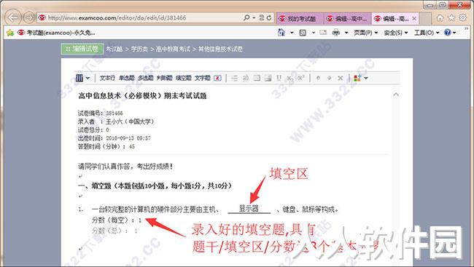Click the blue columns icon in editor toolbar
This screenshot has width=474, height=267.
[79, 78]
